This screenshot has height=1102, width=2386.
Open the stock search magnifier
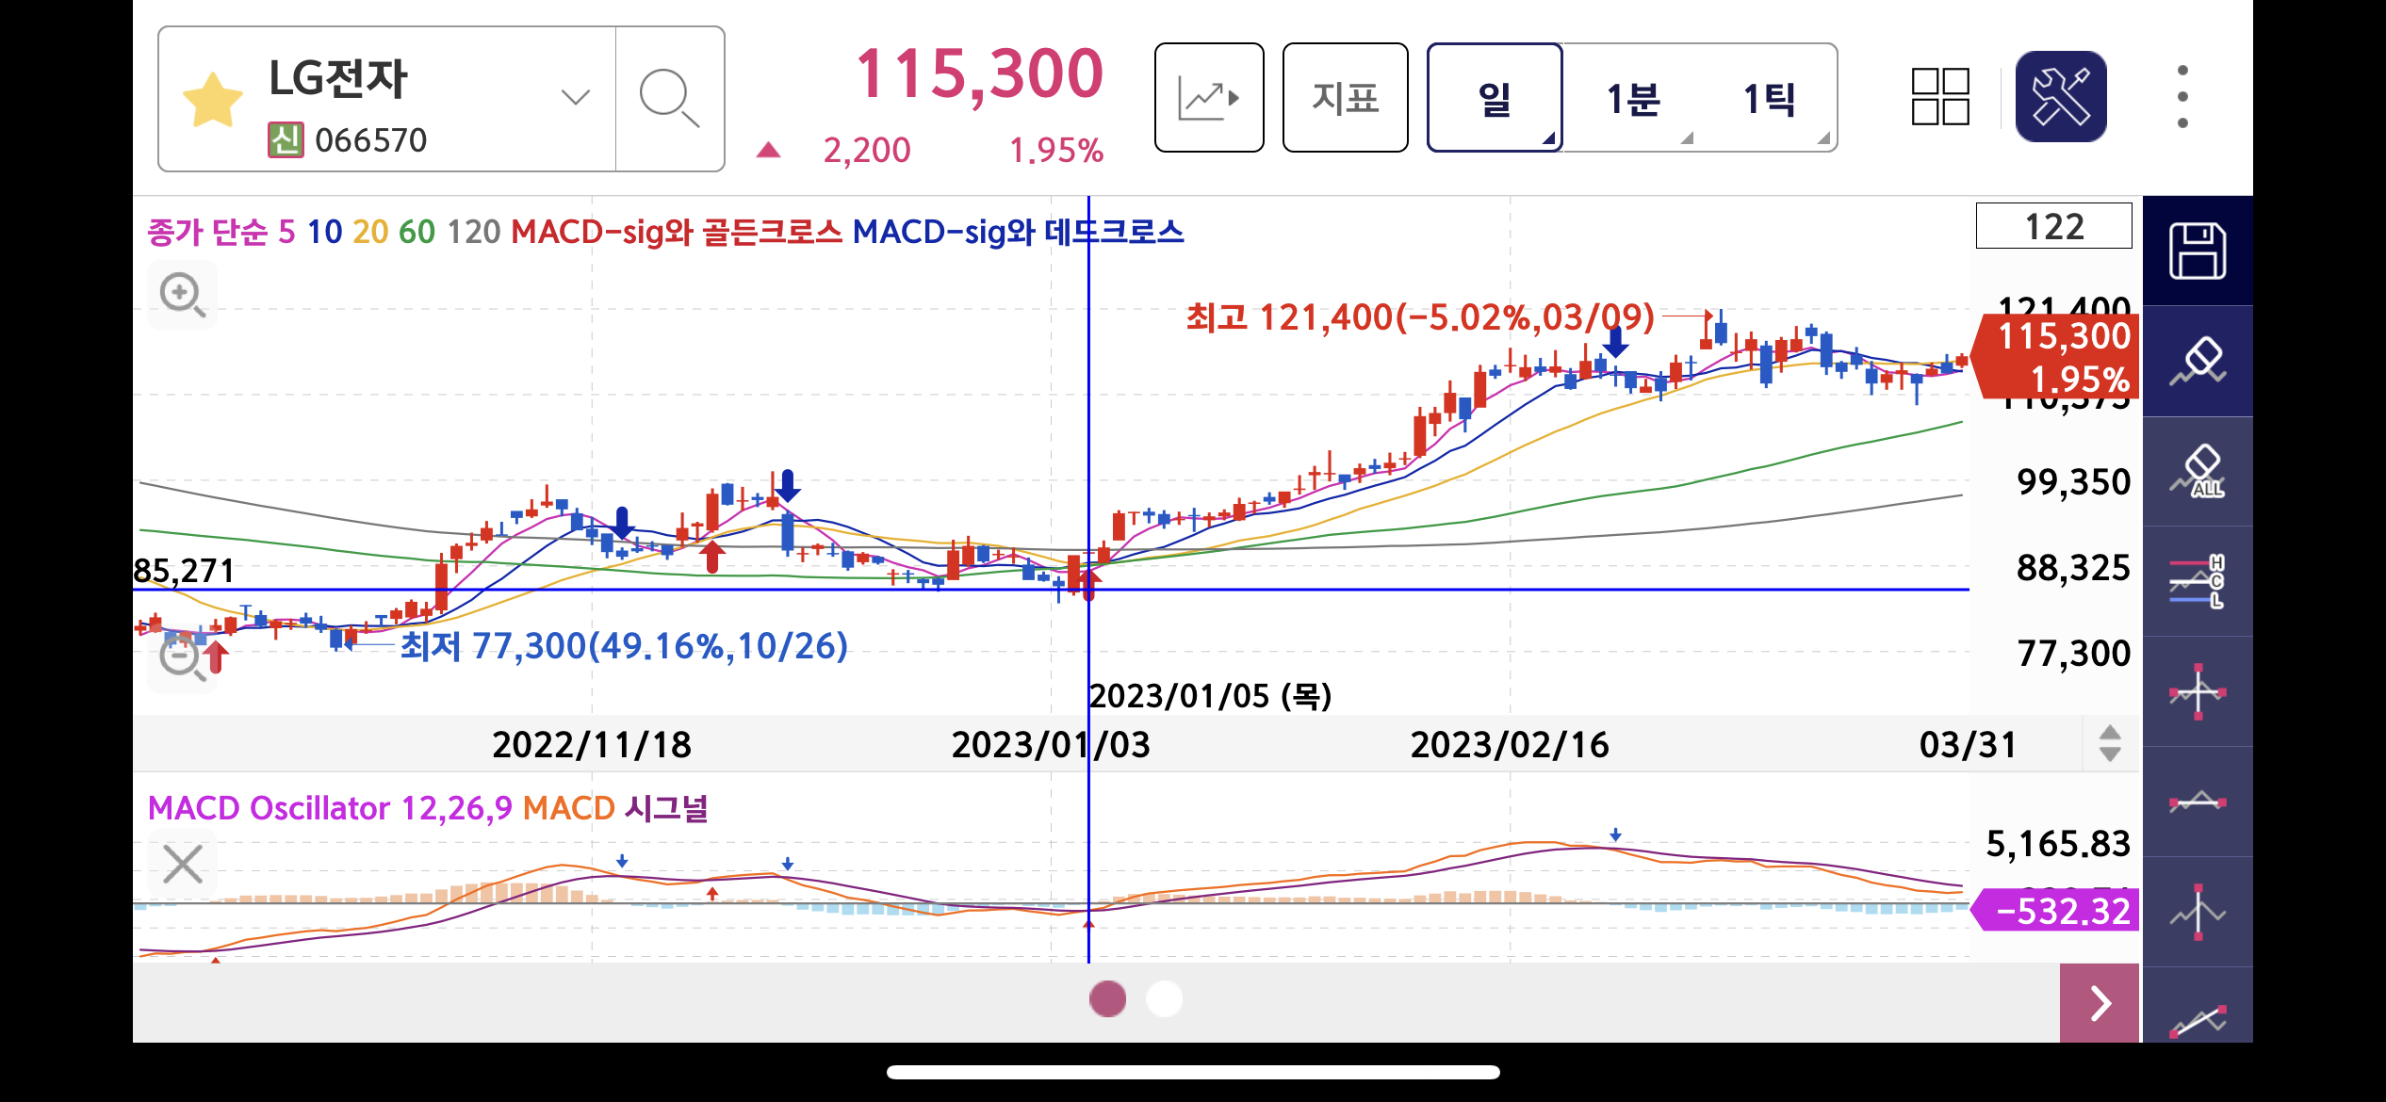(x=669, y=99)
